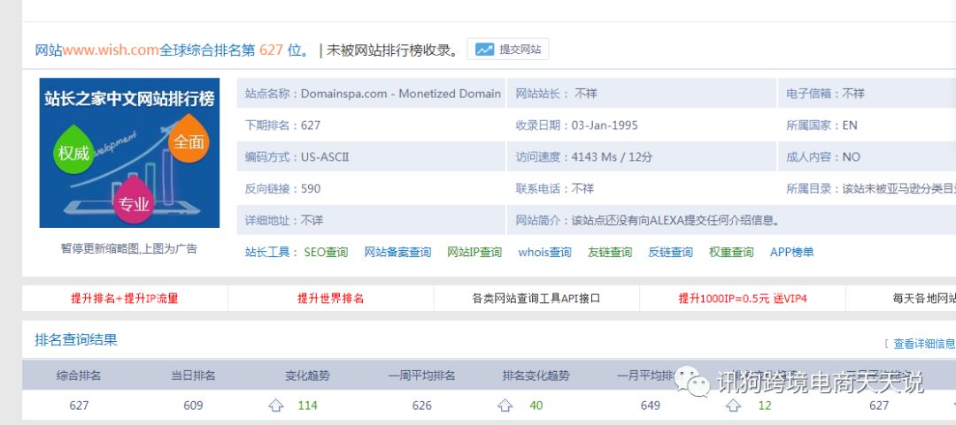Select the 反向链接：590 cell
This screenshot has width=956, height=425.
tap(371, 188)
